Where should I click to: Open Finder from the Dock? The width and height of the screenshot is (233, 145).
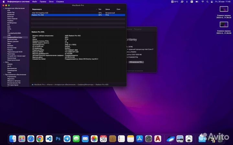13,139
